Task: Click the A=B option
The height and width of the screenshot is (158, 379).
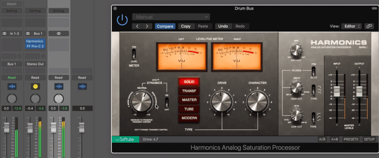Action: pyautogui.click(x=334, y=139)
